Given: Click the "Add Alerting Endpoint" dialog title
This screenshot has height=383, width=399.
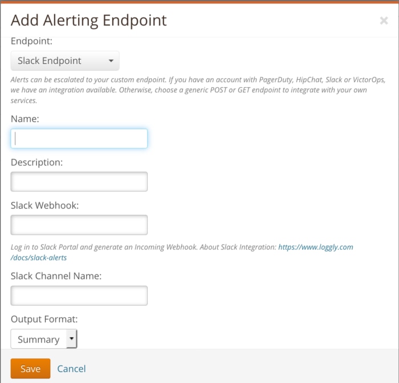Looking at the screenshot, I should click(x=89, y=21).
